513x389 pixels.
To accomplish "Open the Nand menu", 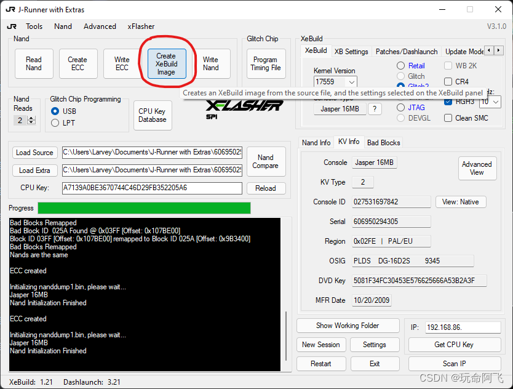I will [x=63, y=26].
